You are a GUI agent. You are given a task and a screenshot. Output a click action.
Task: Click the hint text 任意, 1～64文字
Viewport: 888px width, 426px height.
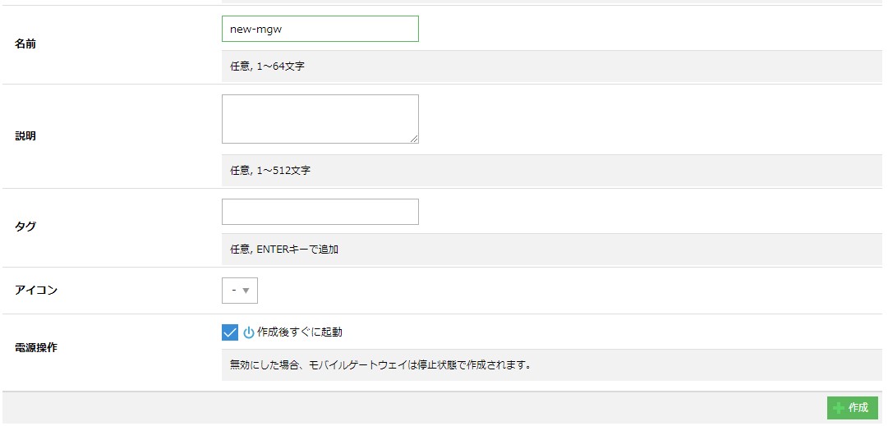(267, 66)
